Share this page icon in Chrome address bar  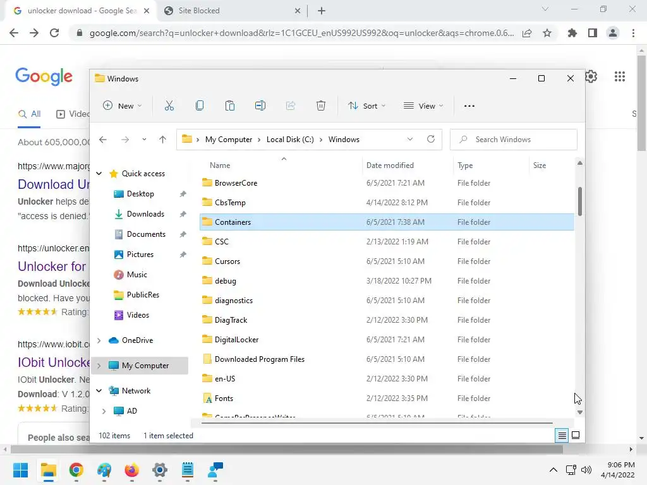[527, 33]
